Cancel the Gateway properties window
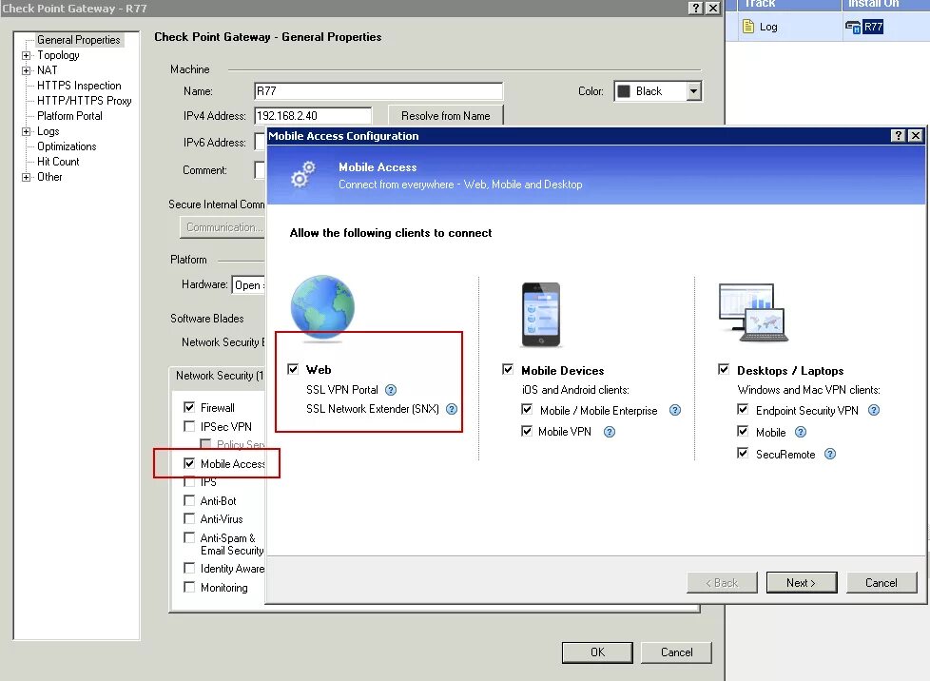This screenshot has height=681, width=930. (x=676, y=652)
